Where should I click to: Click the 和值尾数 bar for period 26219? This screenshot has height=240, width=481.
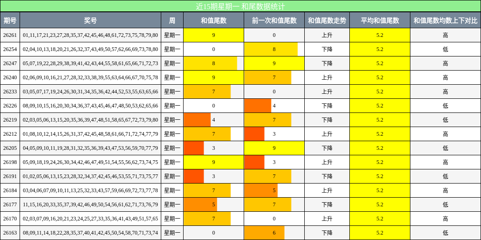pos(197,120)
